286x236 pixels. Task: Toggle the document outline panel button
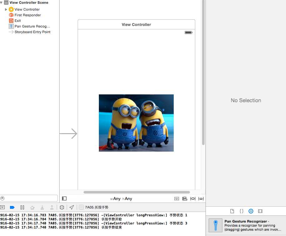tap(64, 198)
